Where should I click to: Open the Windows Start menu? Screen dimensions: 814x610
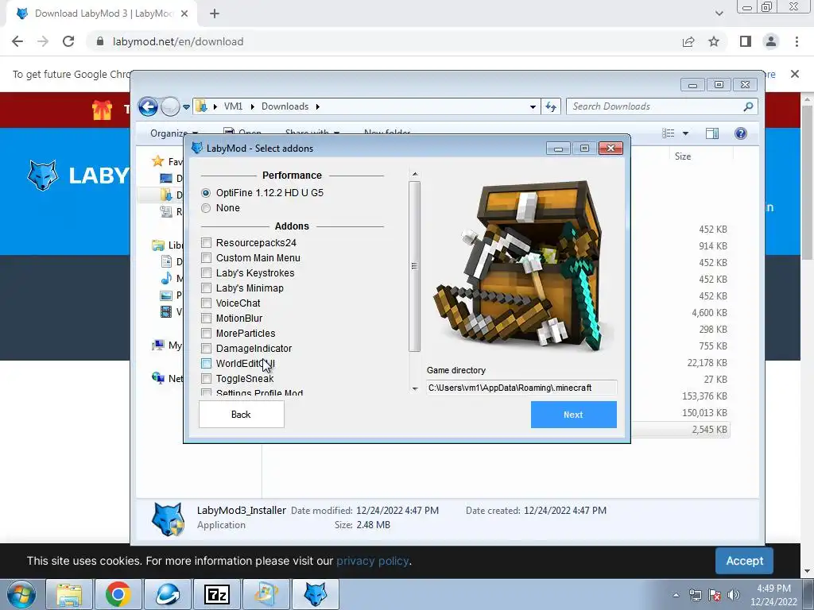(21, 594)
